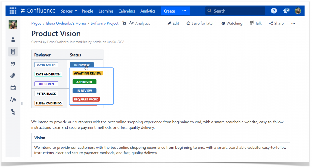
Task: Open the People menu item
Action: [87, 11]
